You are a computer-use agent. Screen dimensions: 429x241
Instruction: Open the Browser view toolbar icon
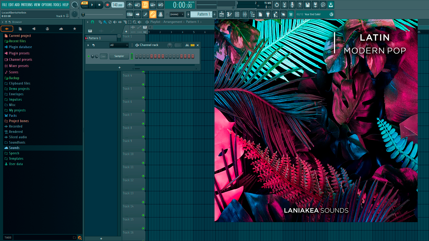(x=253, y=14)
